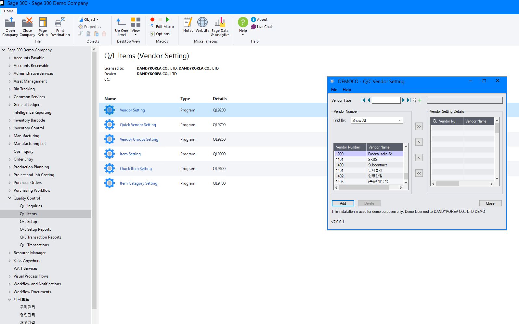Click the vendor list horizontal scrollbar
The width and height of the screenshot is (519, 324).
pos(369,188)
